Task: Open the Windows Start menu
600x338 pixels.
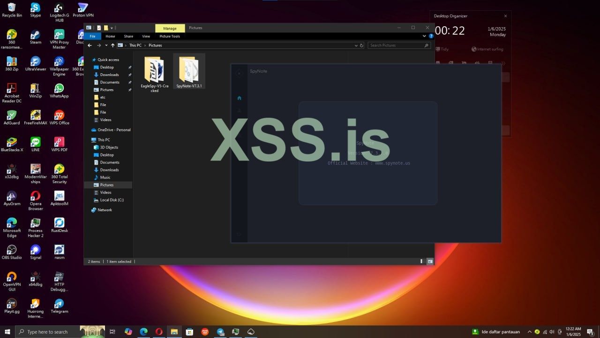Action: [7, 332]
